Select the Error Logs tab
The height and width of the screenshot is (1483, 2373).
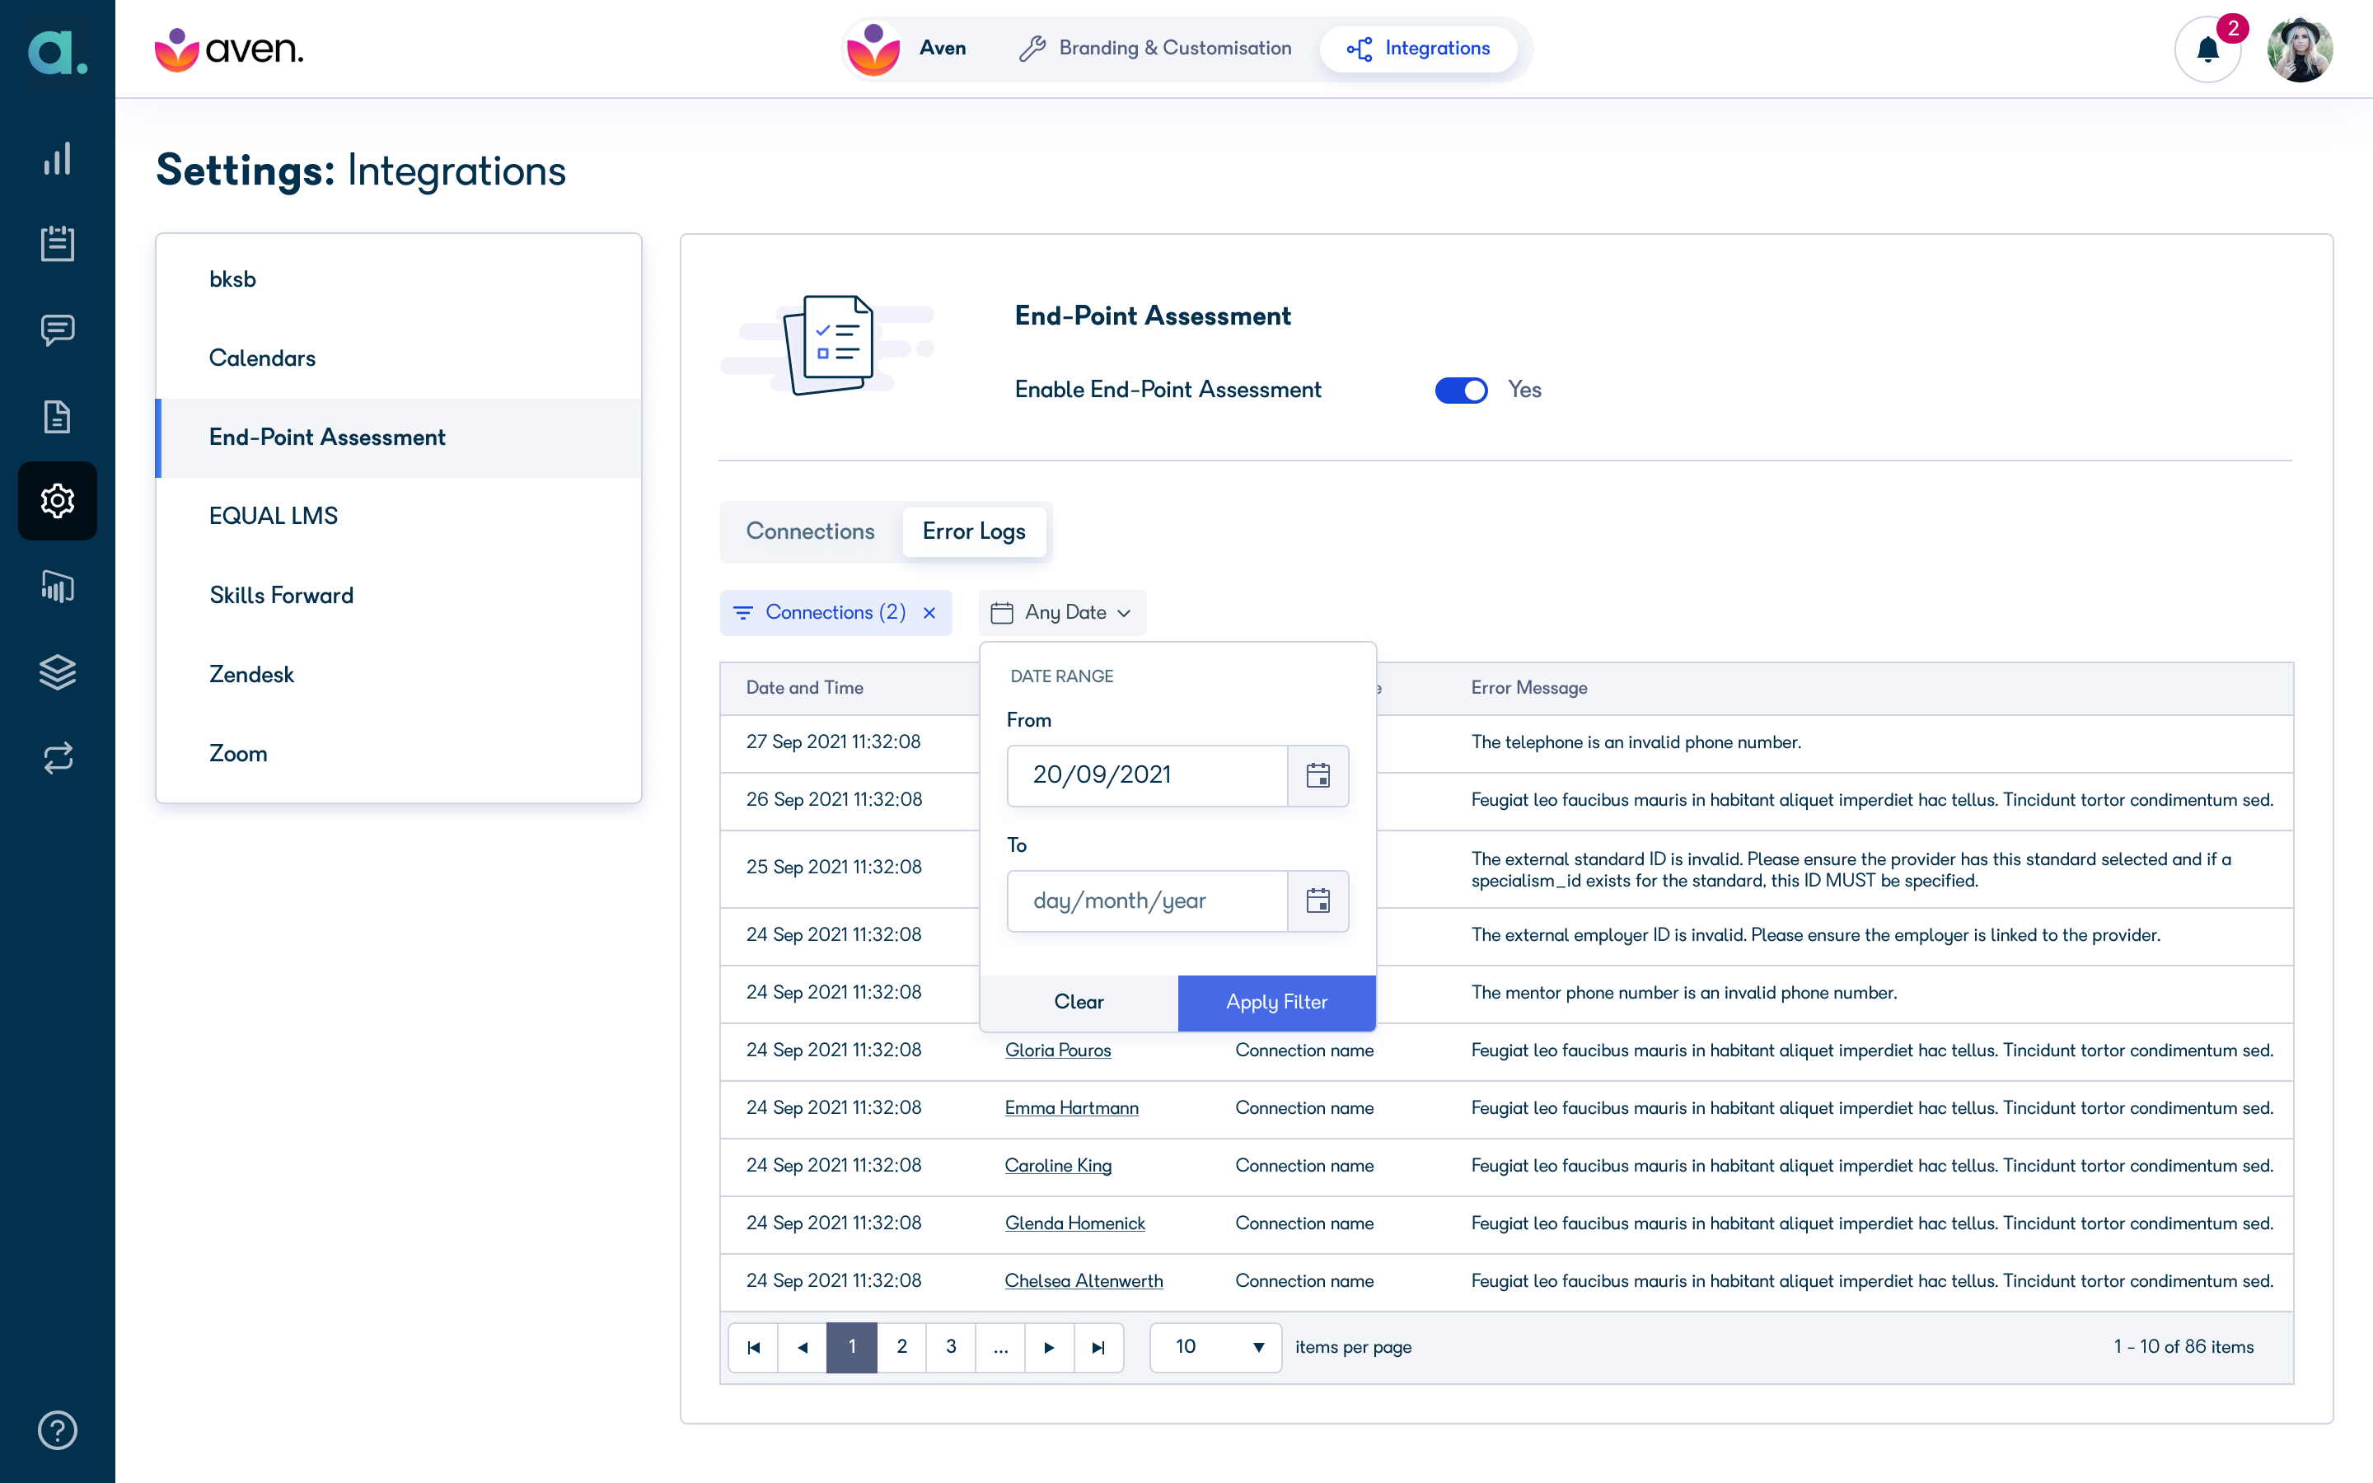click(974, 531)
